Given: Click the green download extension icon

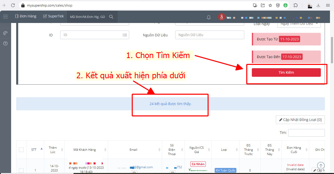Looking at the screenshot, I should coord(285,5).
